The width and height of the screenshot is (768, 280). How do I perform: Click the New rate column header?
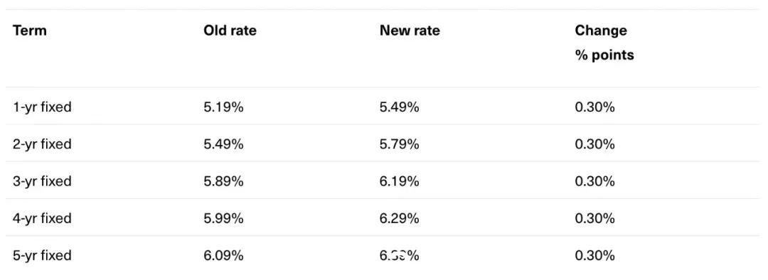(x=410, y=31)
